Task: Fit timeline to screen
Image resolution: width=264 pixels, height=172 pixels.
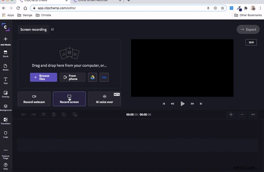Action: point(253,114)
